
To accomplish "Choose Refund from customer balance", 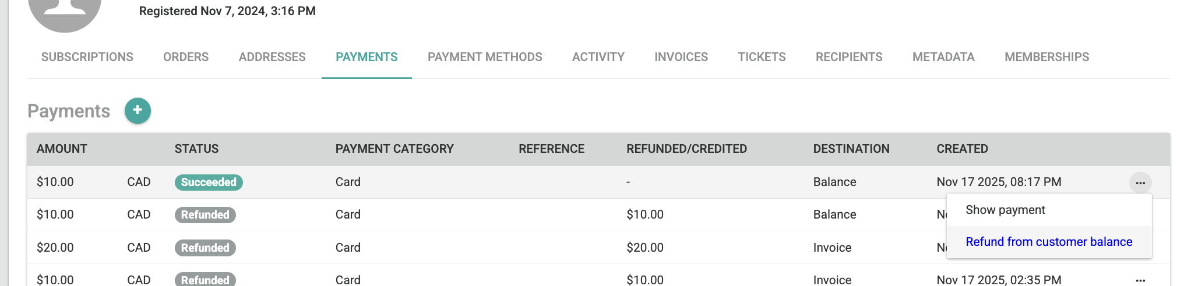I will tap(1048, 242).
